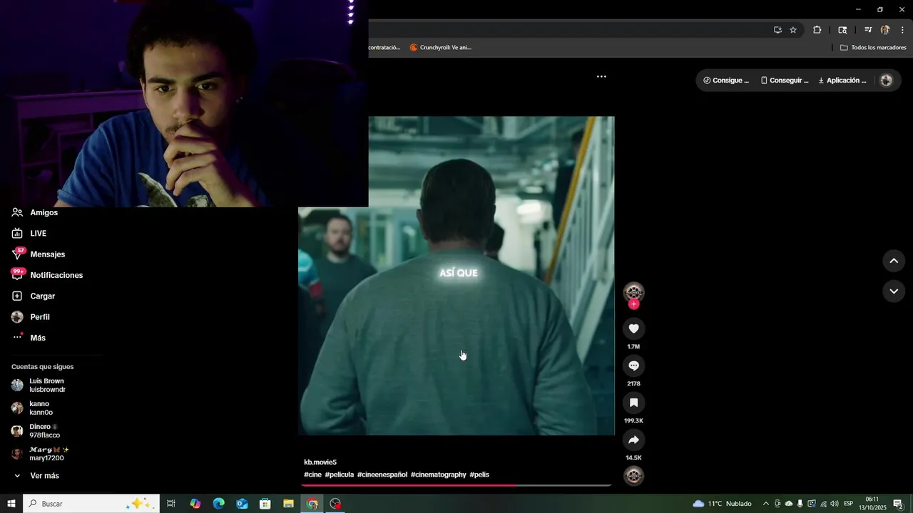Screen dimensions: 913x513
Task: Open Microsoft Store taskbar icon
Action: 265,504
